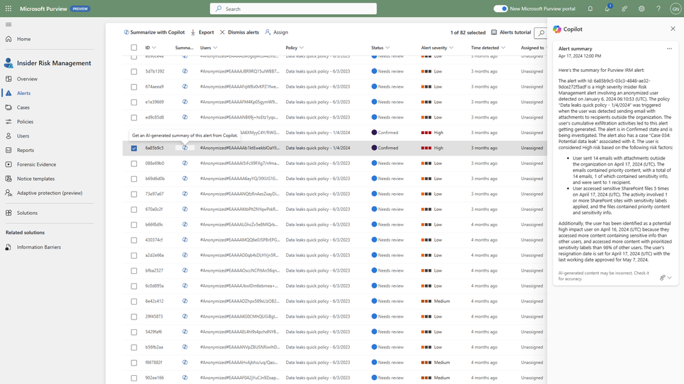The width and height of the screenshot is (684, 384).
Task: Open Information Barriers related solution
Action: (39, 247)
